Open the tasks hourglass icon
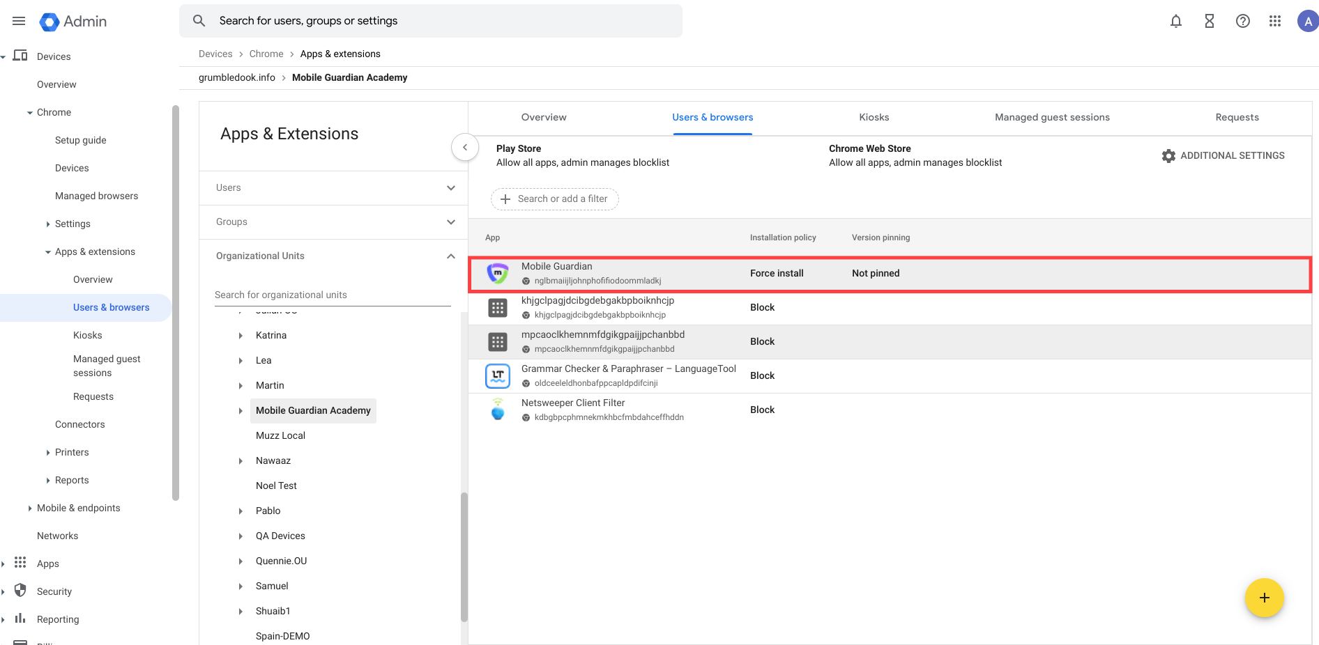The image size is (1319, 645). pos(1210,21)
